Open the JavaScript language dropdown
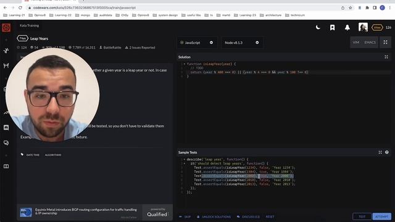 click(197, 43)
